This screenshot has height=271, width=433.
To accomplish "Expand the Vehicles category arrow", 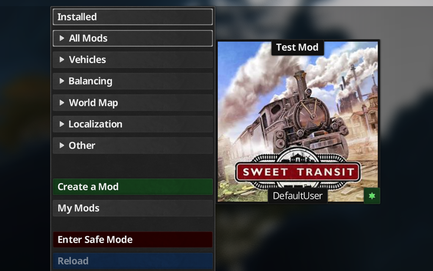I will (x=62, y=60).
